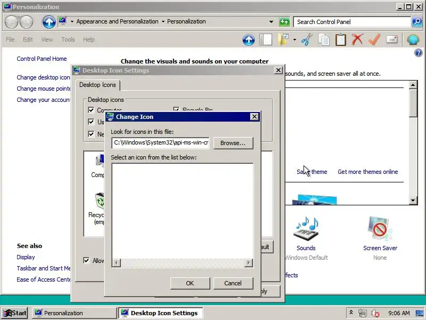Toggle the Recycle Bin checkbox

[x=176, y=109]
